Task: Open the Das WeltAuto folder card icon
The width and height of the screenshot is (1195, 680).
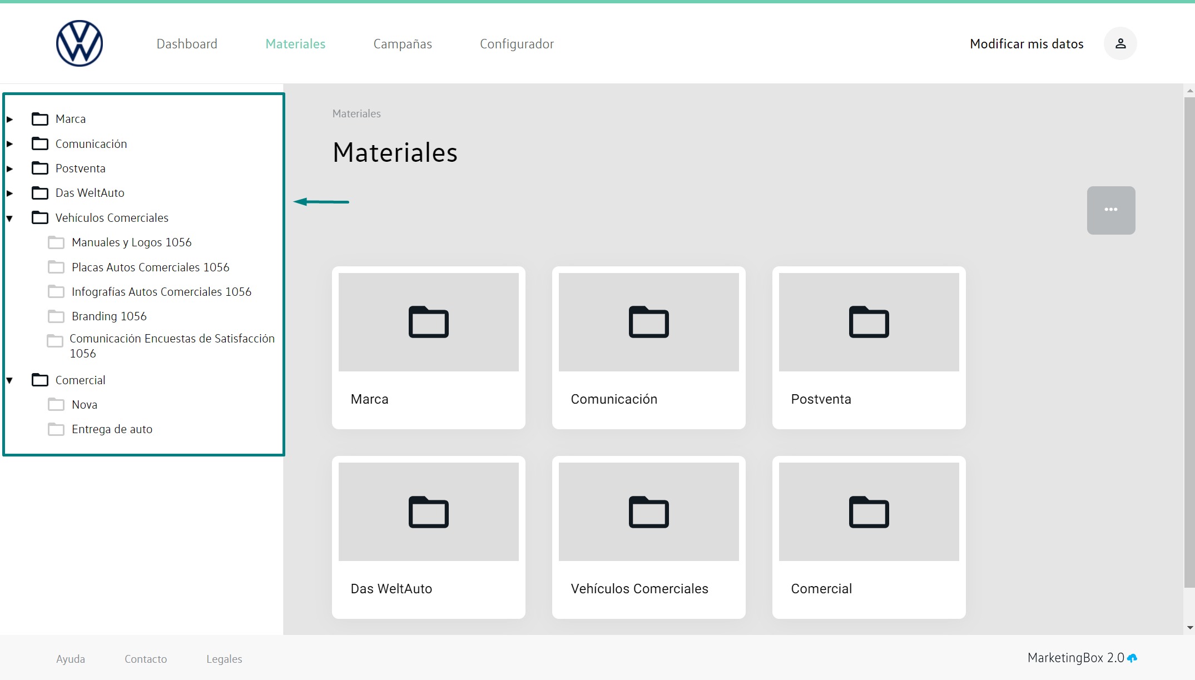Action: coord(428,512)
